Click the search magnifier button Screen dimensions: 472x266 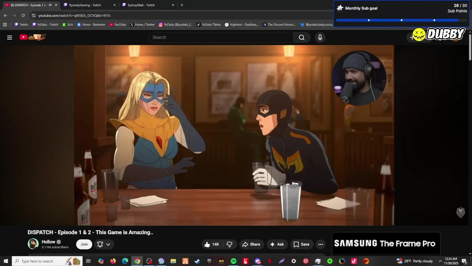(302, 37)
